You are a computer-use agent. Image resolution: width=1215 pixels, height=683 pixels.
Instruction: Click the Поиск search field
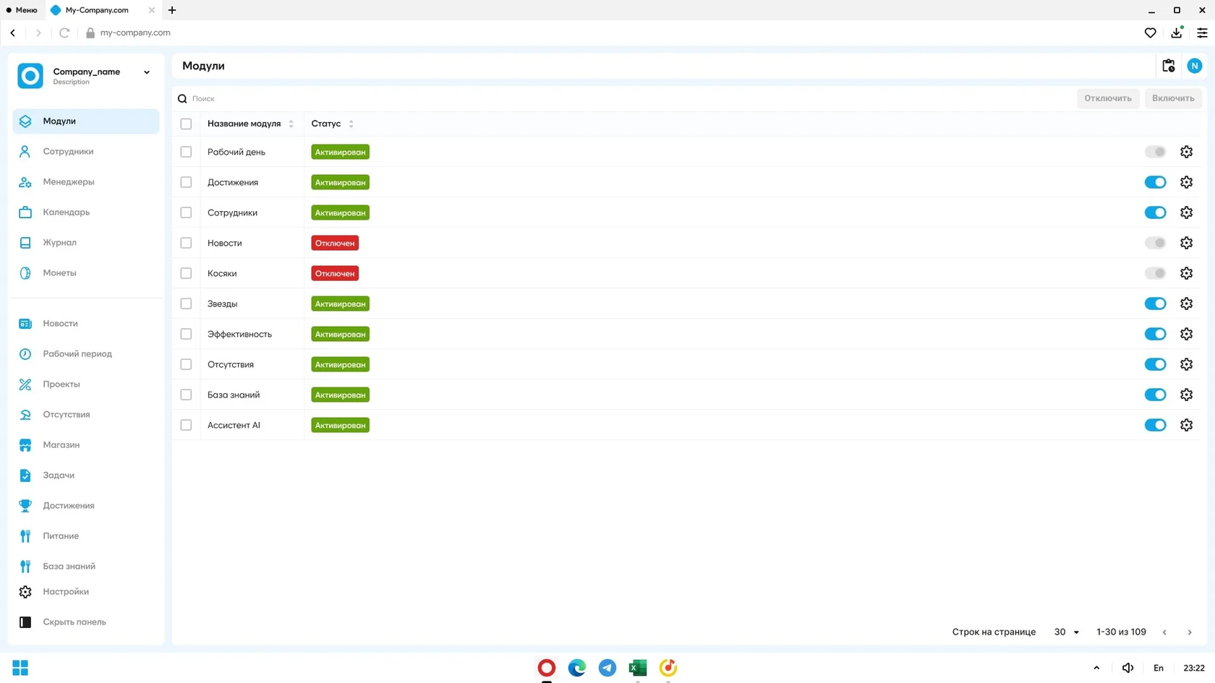pos(622,98)
